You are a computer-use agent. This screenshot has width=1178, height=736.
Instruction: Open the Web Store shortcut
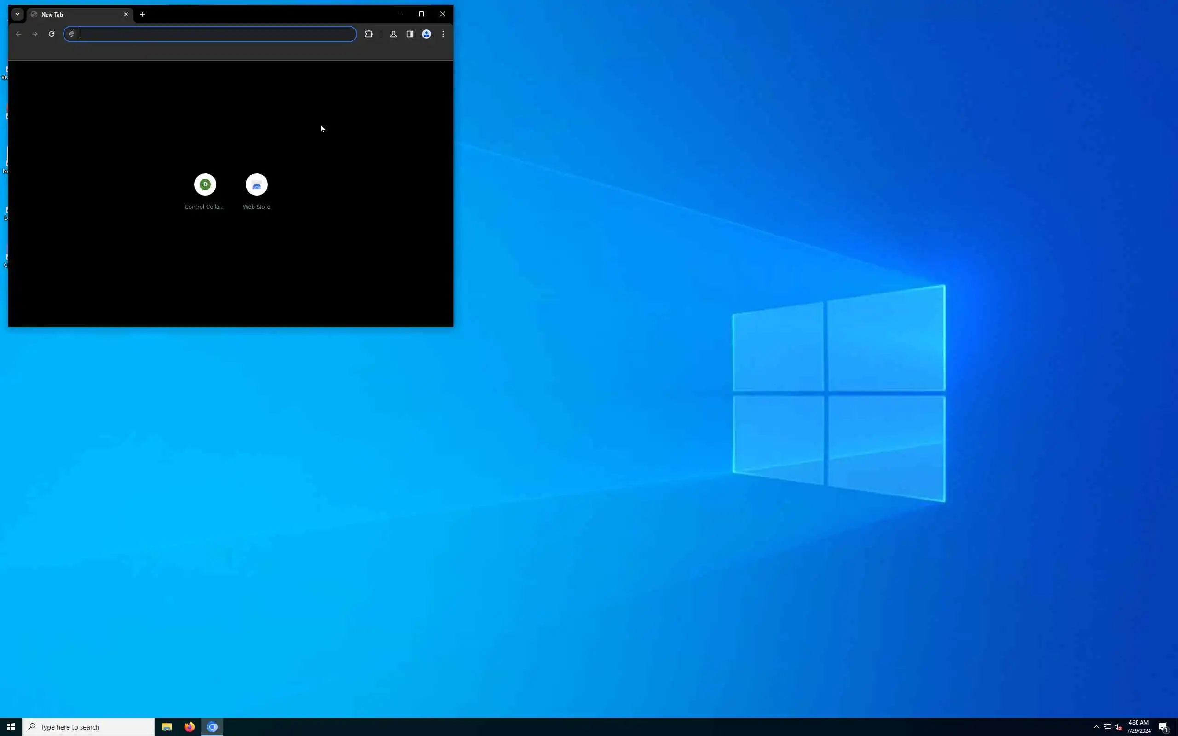coord(256,185)
